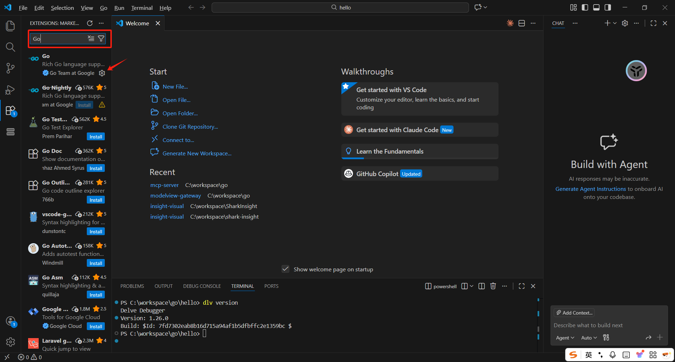Refresh the extensions marketplace list
The image size is (675, 362).
click(90, 23)
